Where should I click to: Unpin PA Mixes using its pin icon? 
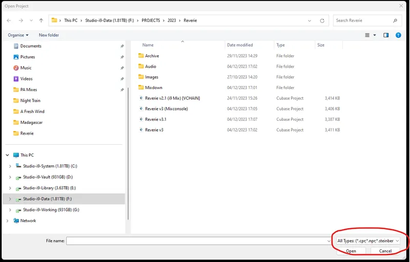[x=122, y=90]
